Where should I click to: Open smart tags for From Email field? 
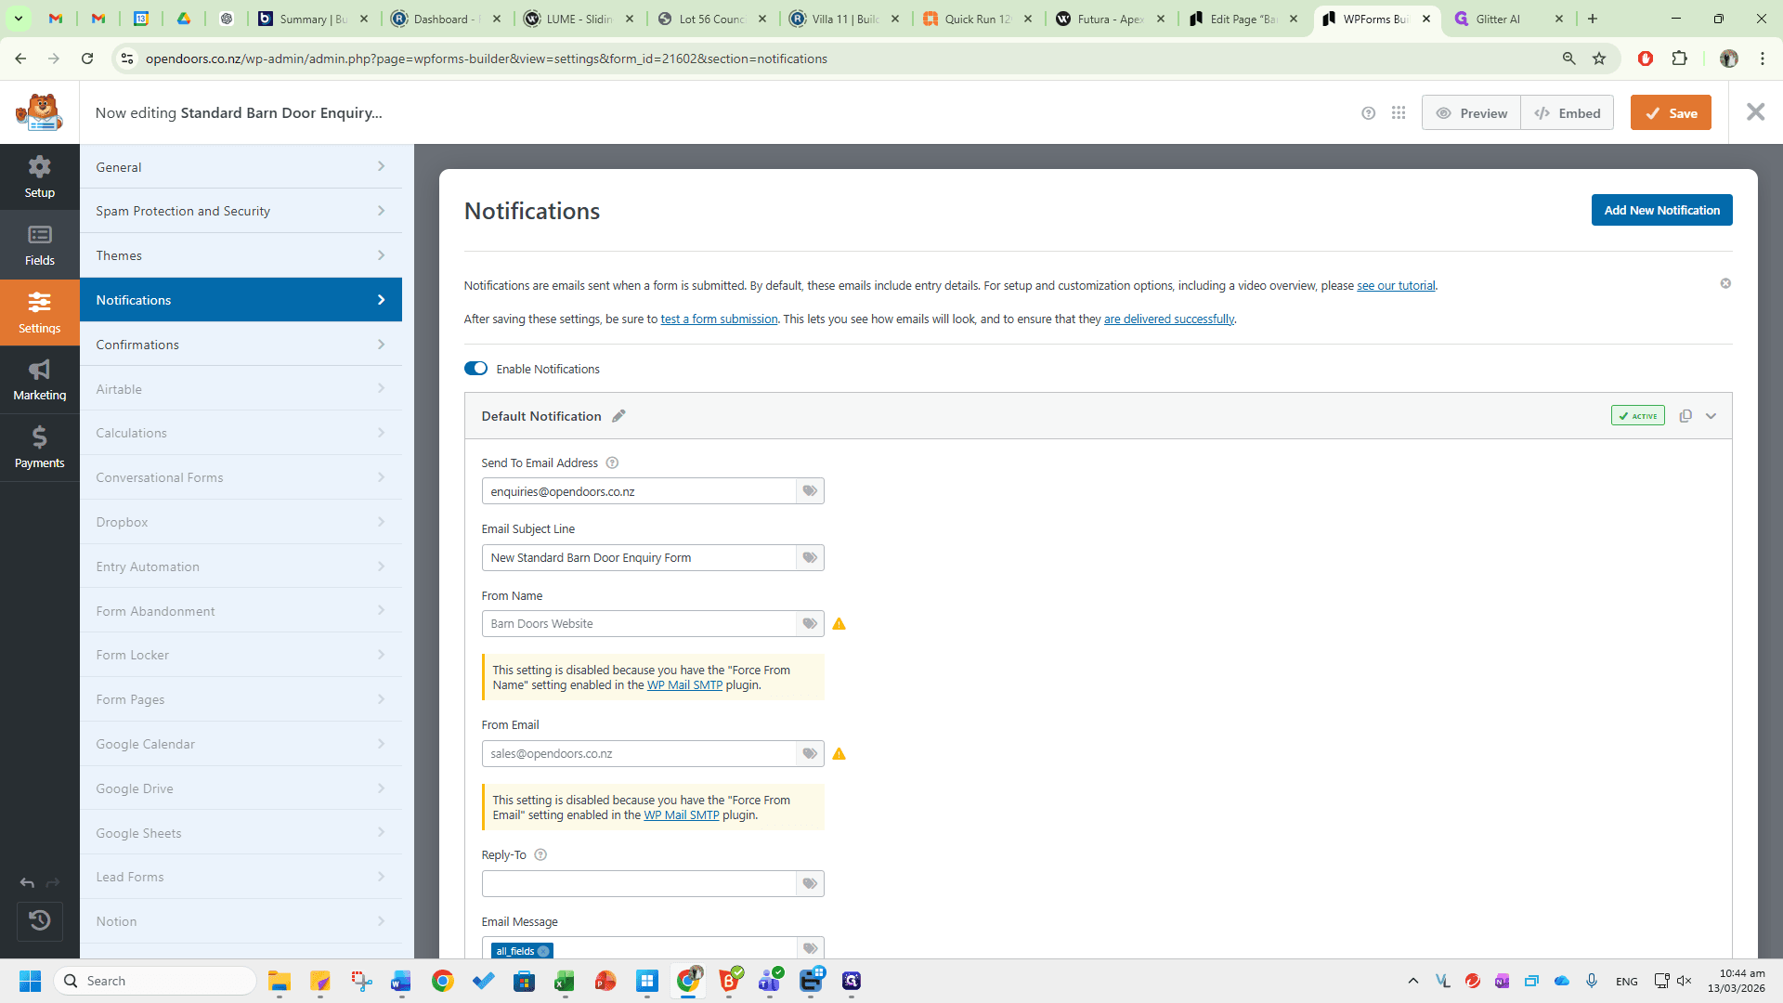click(810, 754)
